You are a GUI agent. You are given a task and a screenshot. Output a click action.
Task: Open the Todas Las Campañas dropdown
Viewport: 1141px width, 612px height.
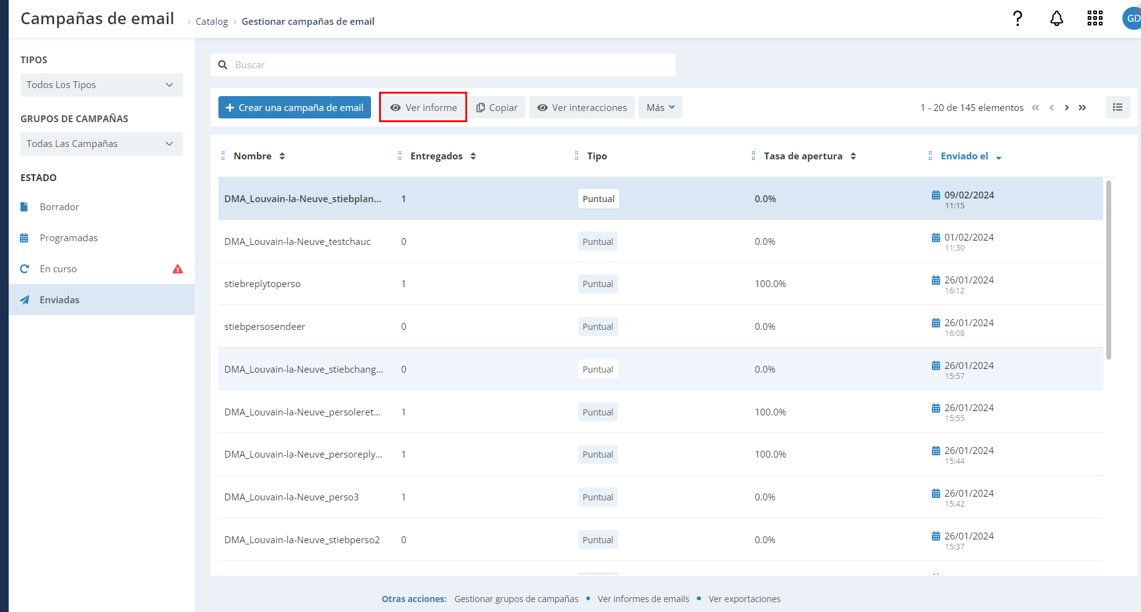[x=102, y=144]
